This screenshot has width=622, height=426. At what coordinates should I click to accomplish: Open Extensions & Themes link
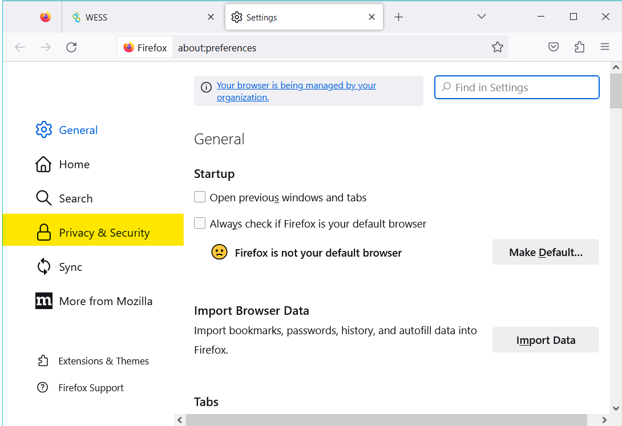click(93, 361)
